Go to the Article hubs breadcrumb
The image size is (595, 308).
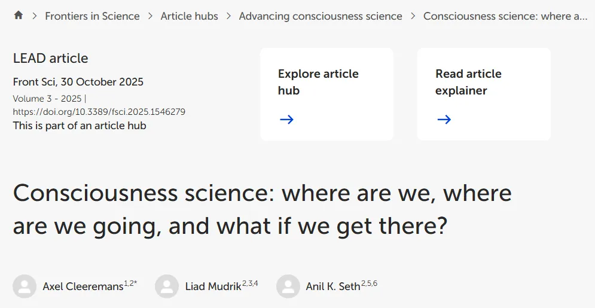(189, 16)
